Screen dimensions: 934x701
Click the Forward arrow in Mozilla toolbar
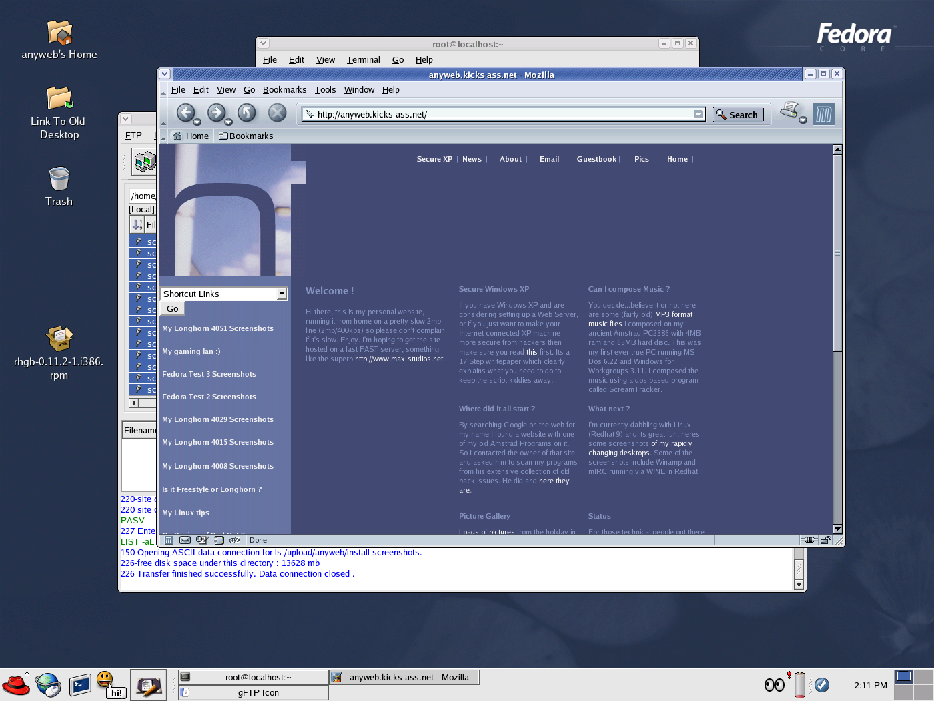tap(216, 113)
